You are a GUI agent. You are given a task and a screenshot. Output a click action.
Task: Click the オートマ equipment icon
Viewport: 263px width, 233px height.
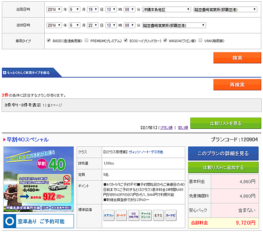(121, 216)
